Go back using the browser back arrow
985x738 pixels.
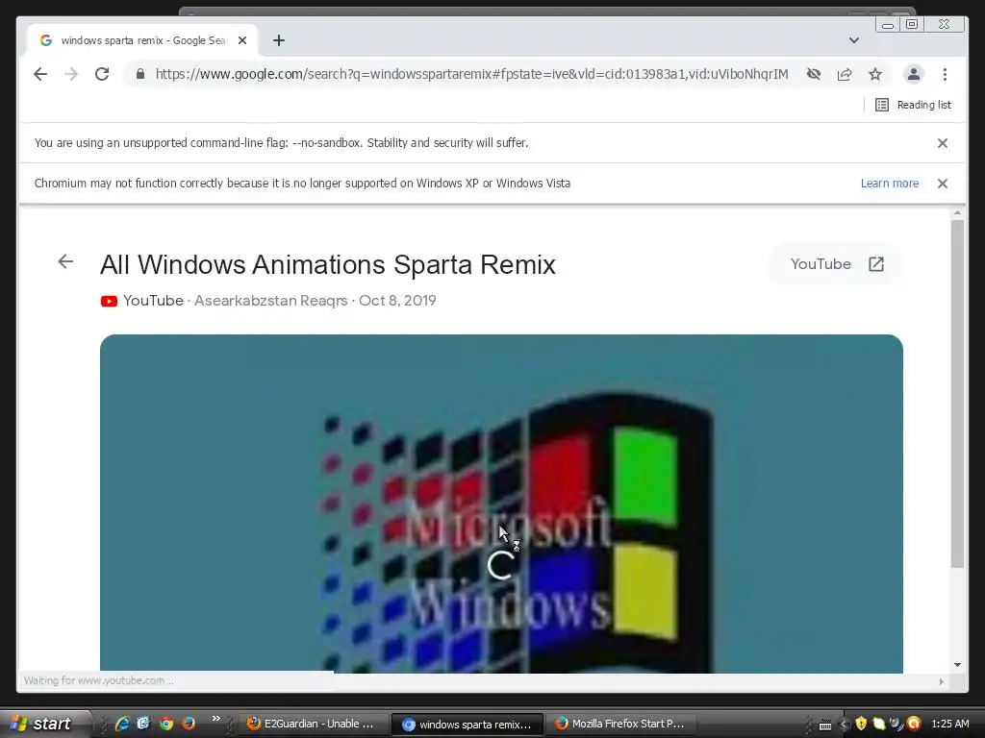[40, 74]
